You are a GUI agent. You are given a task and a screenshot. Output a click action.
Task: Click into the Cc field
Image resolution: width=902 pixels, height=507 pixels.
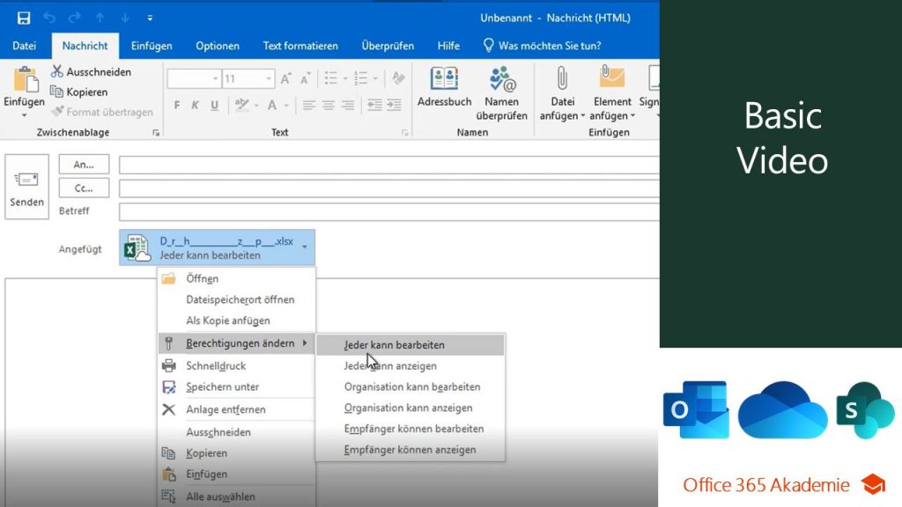pos(388,188)
